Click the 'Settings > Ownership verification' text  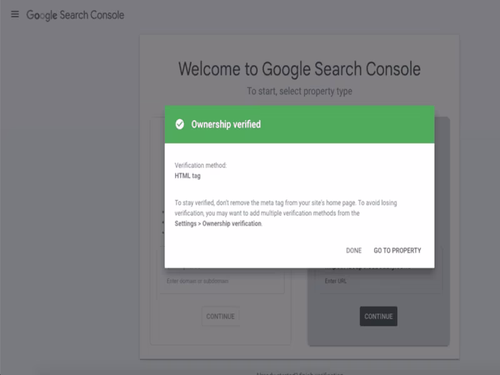pos(217,224)
